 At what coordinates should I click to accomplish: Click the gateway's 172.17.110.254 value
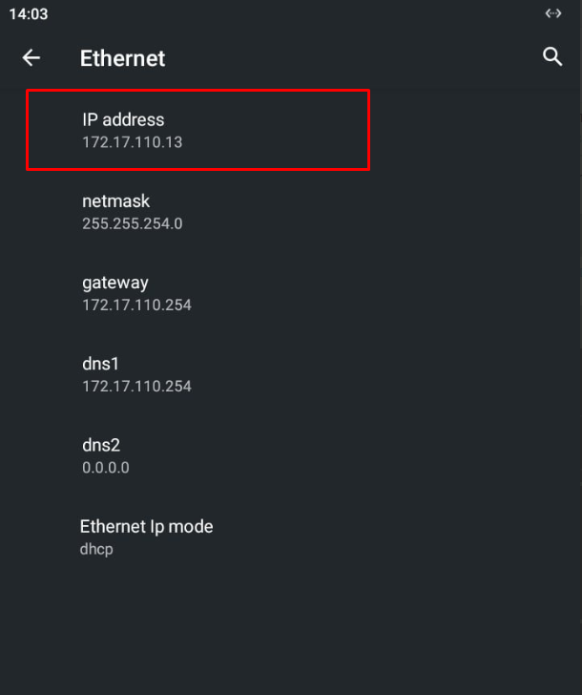click(x=136, y=305)
